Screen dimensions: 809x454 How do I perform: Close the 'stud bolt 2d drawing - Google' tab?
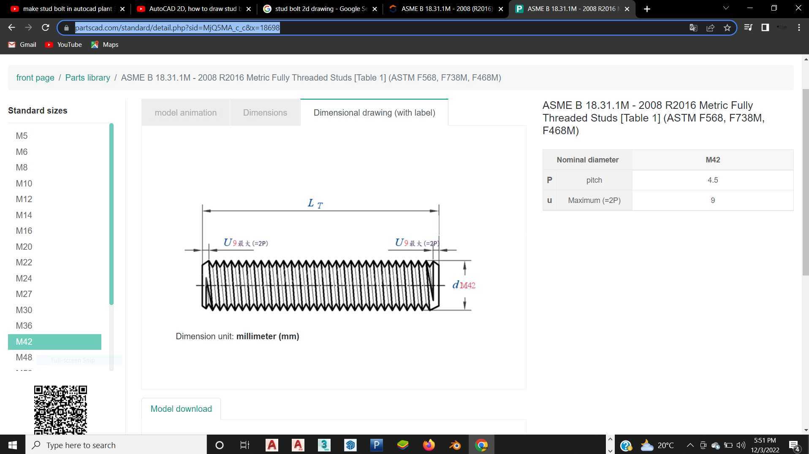click(x=375, y=9)
